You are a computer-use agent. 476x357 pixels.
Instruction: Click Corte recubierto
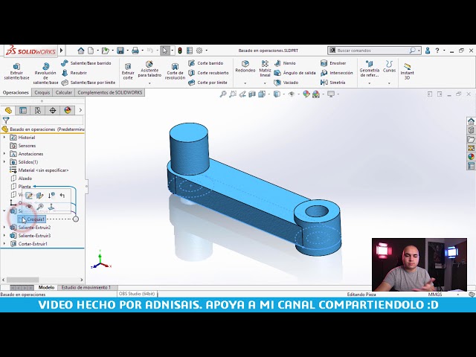coord(208,73)
